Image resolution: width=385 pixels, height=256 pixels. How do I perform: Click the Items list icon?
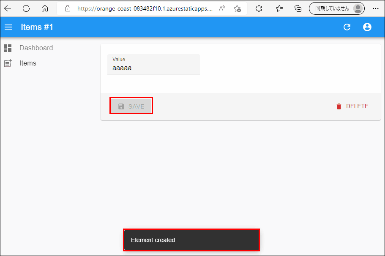coord(8,63)
